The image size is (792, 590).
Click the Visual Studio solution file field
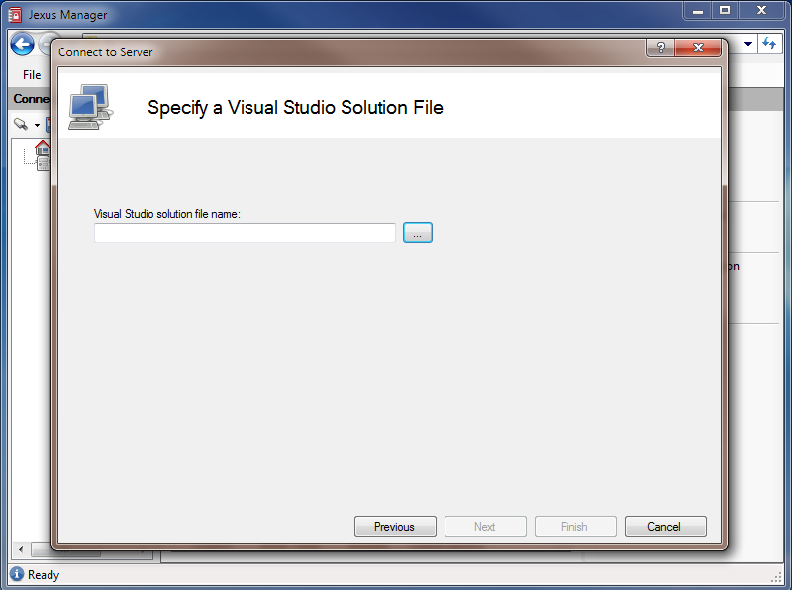coord(244,232)
